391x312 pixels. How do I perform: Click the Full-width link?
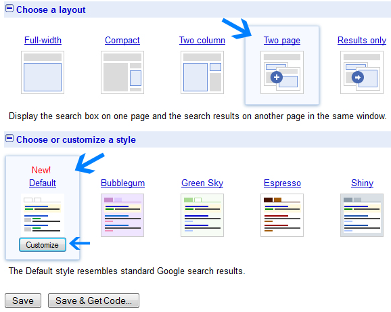coord(43,40)
